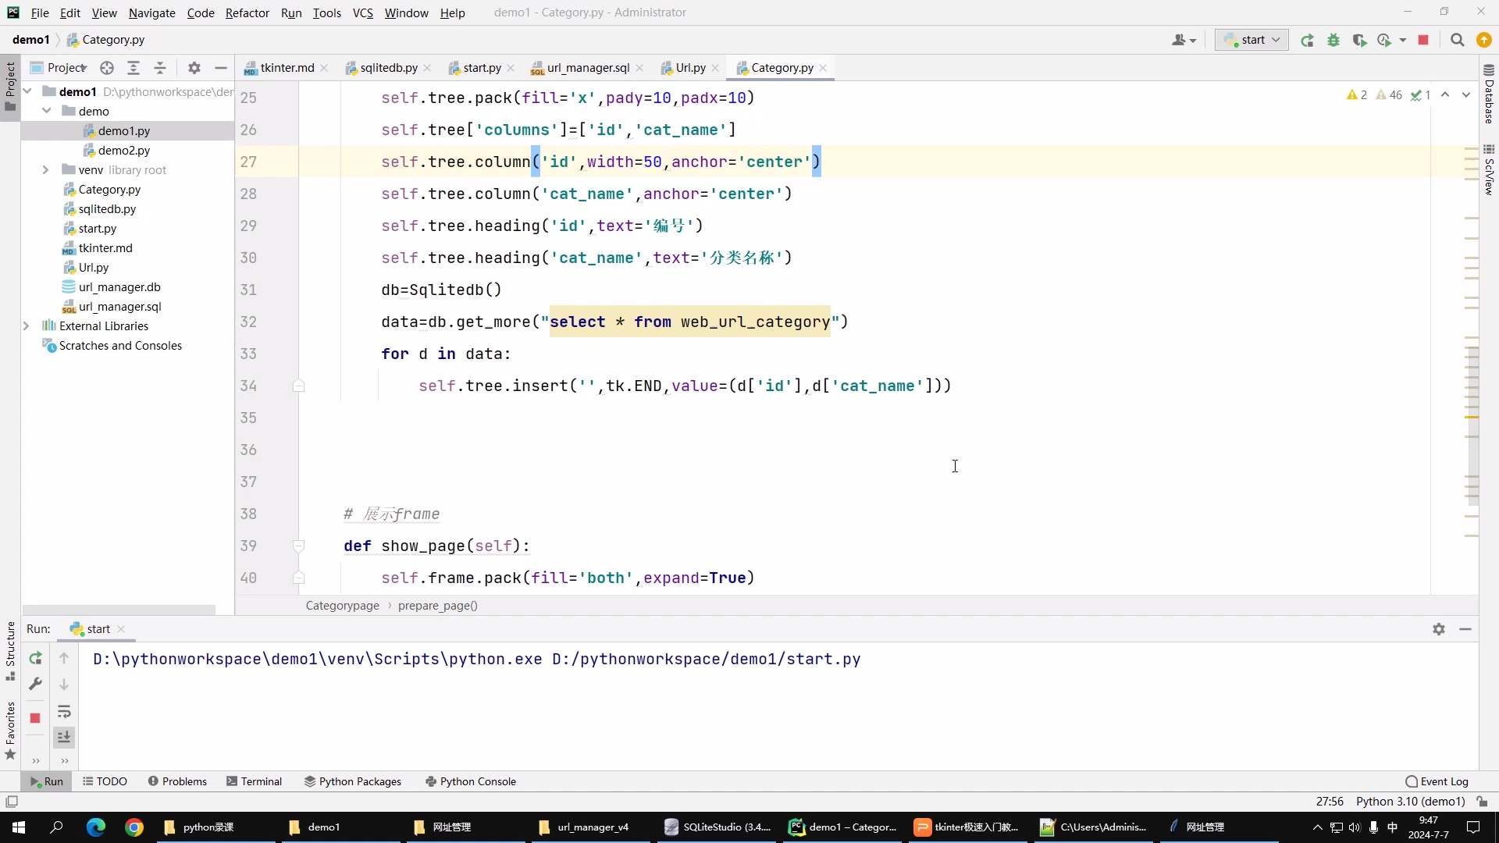The image size is (1499, 843).
Task: Click Select Opened File target icon
Action: (x=107, y=68)
